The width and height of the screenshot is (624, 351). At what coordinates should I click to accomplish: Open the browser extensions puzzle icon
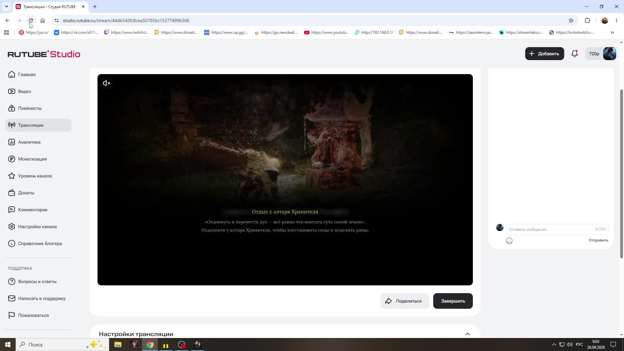[x=587, y=20]
